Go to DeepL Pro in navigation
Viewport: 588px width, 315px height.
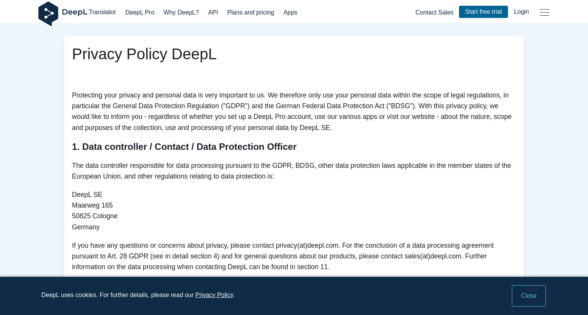(x=140, y=13)
